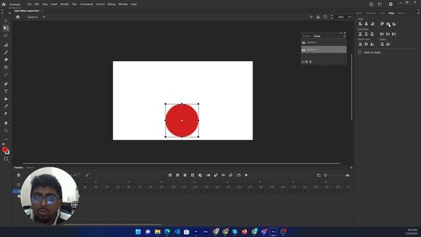Click Align vertical center icon
Image resolution: width=421 pixels, height=237 pixels.
tap(388, 24)
